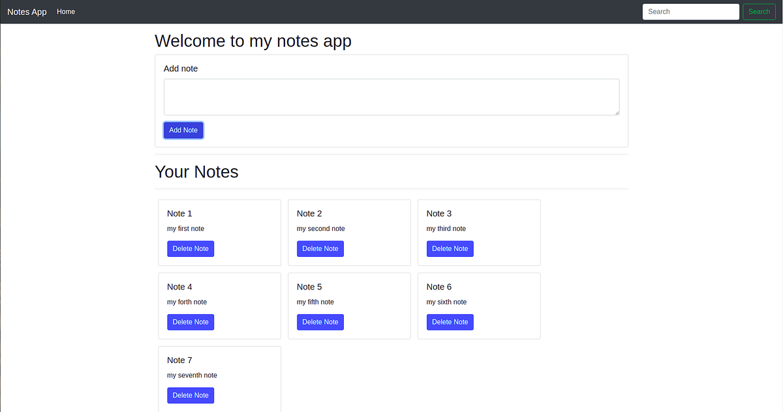783x412 pixels.
Task: Click the Welcome to my notes app heading
Action: [253, 40]
